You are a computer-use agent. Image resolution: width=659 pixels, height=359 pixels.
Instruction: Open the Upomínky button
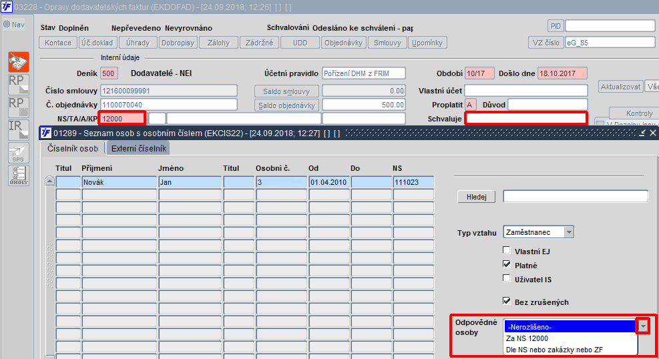click(x=427, y=43)
